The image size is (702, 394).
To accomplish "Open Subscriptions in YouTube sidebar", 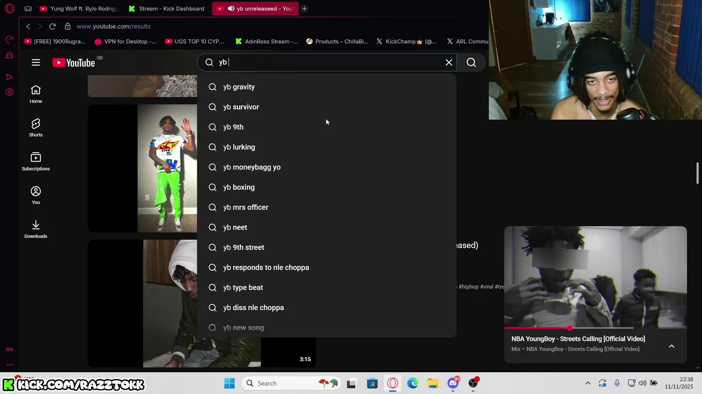I will pyautogui.click(x=36, y=161).
